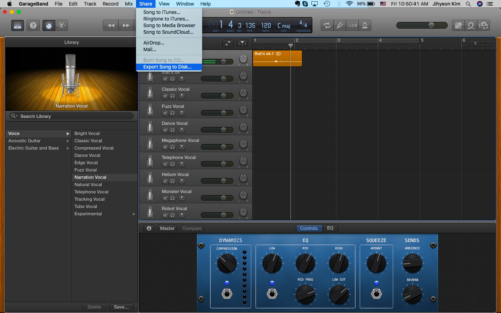Show the Smart Controls inspector info button
Screen dimensions: 501x313
149,228
